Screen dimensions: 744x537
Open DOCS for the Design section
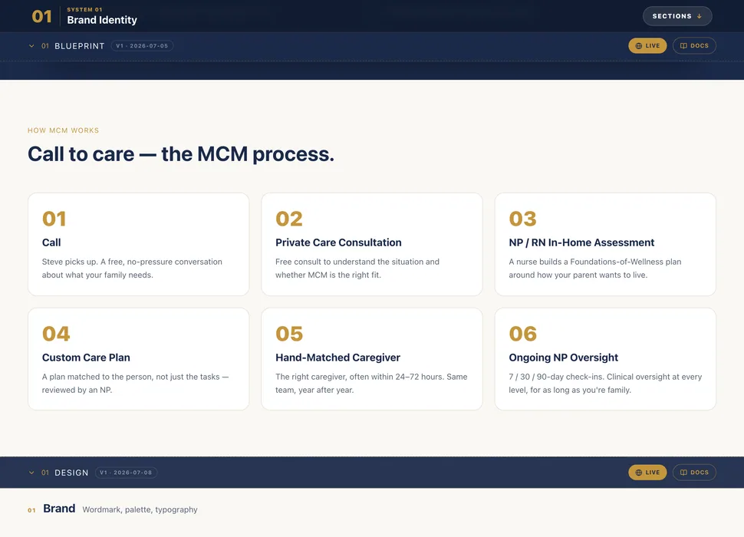pyautogui.click(x=694, y=473)
